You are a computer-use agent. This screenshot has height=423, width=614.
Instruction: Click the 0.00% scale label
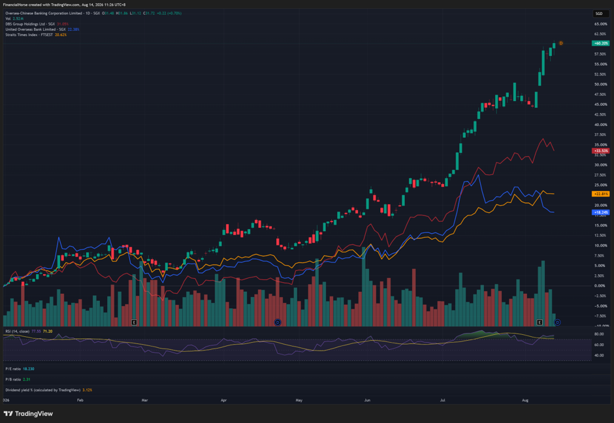tap(600, 286)
